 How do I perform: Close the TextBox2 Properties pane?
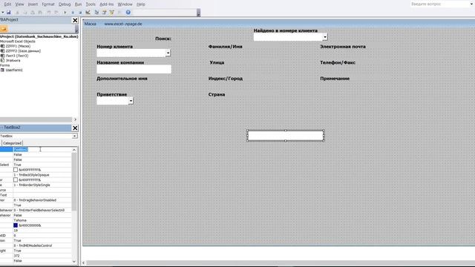click(75, 128)
